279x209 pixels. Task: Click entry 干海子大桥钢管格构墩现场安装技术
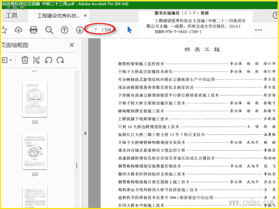click(x=152, y=142)
